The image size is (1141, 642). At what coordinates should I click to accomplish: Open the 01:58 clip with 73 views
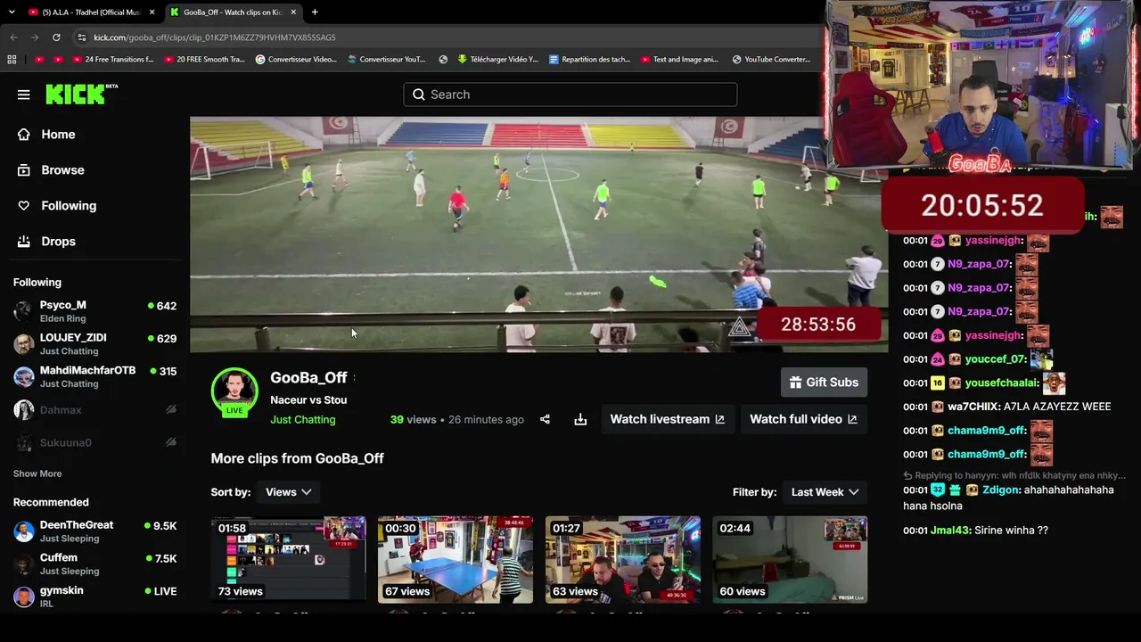288,559
